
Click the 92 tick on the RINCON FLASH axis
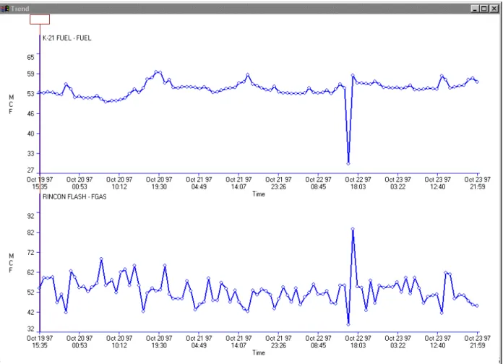tap(30, 216)
